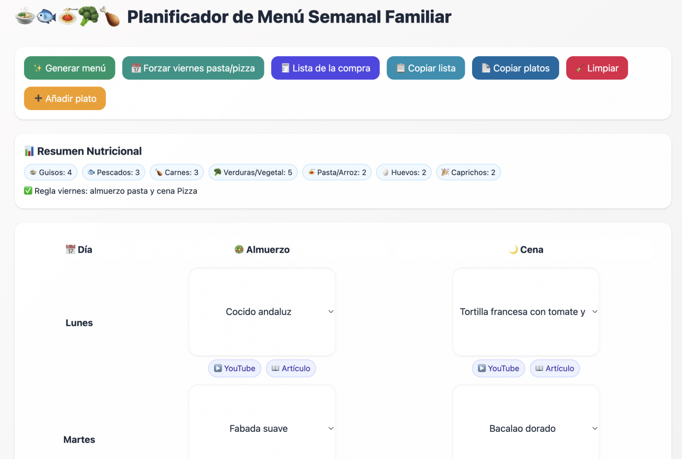Open Artículo link under Tortilla francesa
682x459 pixels.
(x=555, y=368)
